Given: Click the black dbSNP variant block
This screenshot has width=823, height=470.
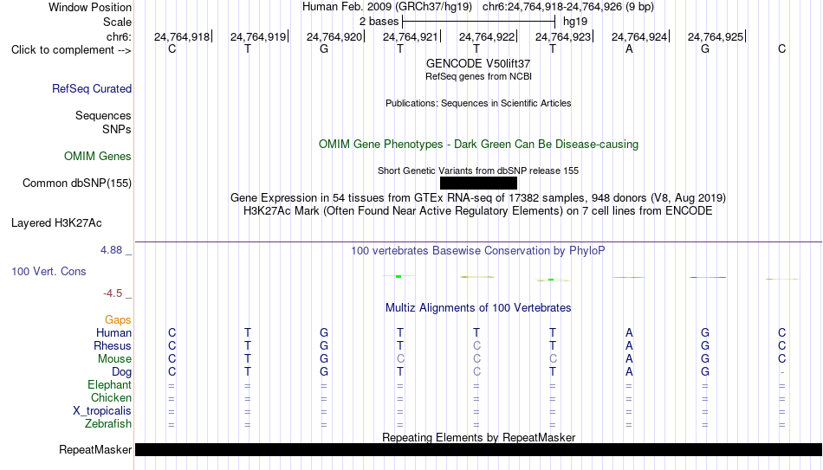Looking at the screenshot, I should [479, 183].
